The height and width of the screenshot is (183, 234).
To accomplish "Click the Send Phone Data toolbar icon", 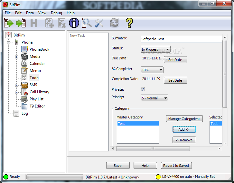I will (21, 23).
